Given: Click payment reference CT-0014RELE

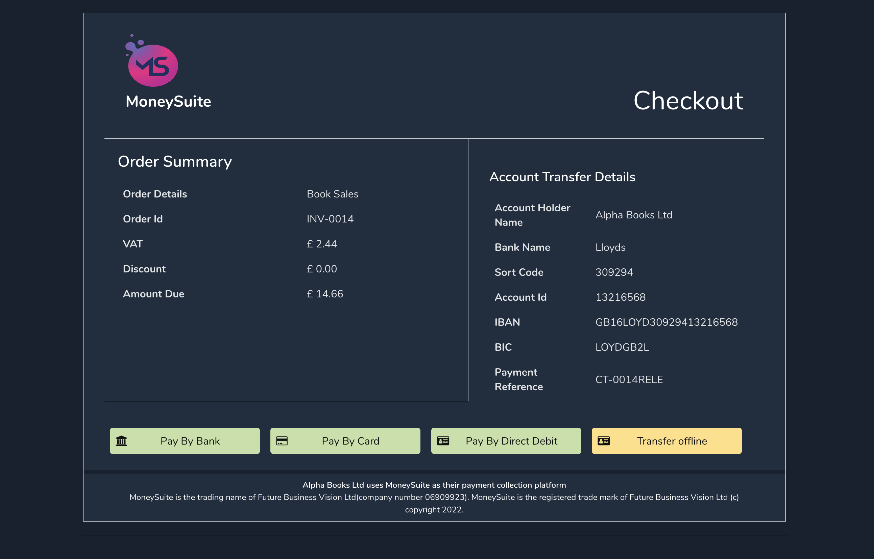Looking at the screenshot, I should pos(629,380).
